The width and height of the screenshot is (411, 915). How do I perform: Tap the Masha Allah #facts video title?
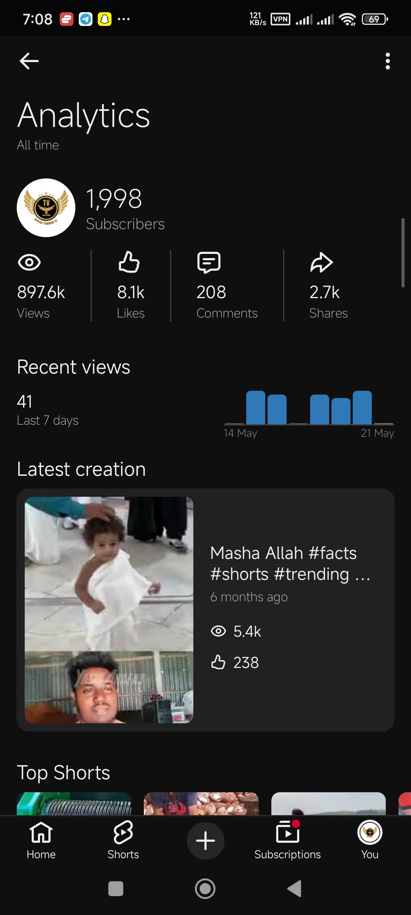click(290, 563)
